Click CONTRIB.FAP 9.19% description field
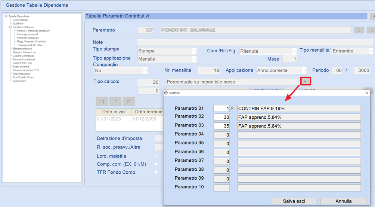This screenshot has height=207, width=375. pos(299,108)
